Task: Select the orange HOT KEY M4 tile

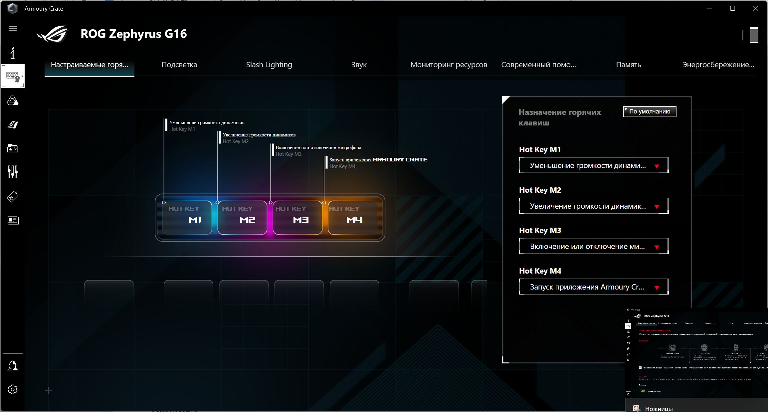Action: [x=353, y=218]
